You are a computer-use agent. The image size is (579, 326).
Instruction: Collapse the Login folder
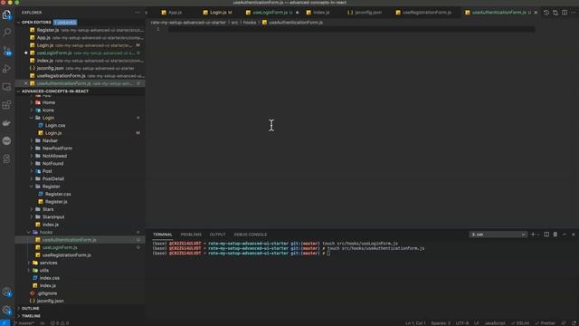[x=48, y=118]
